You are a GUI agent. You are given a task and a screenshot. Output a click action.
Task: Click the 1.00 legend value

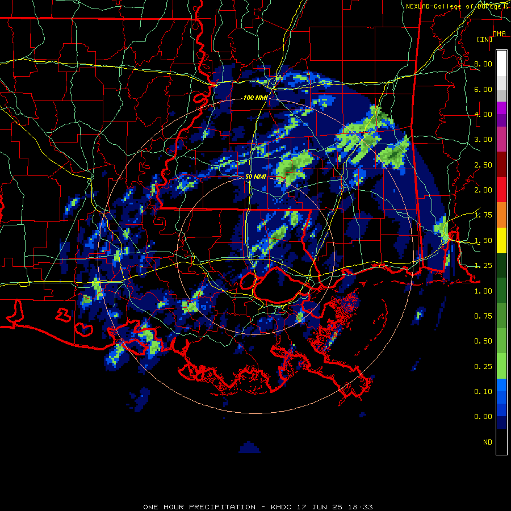[x=483, y=291]
